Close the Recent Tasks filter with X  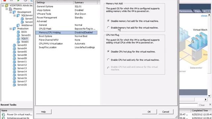point(210,104)
